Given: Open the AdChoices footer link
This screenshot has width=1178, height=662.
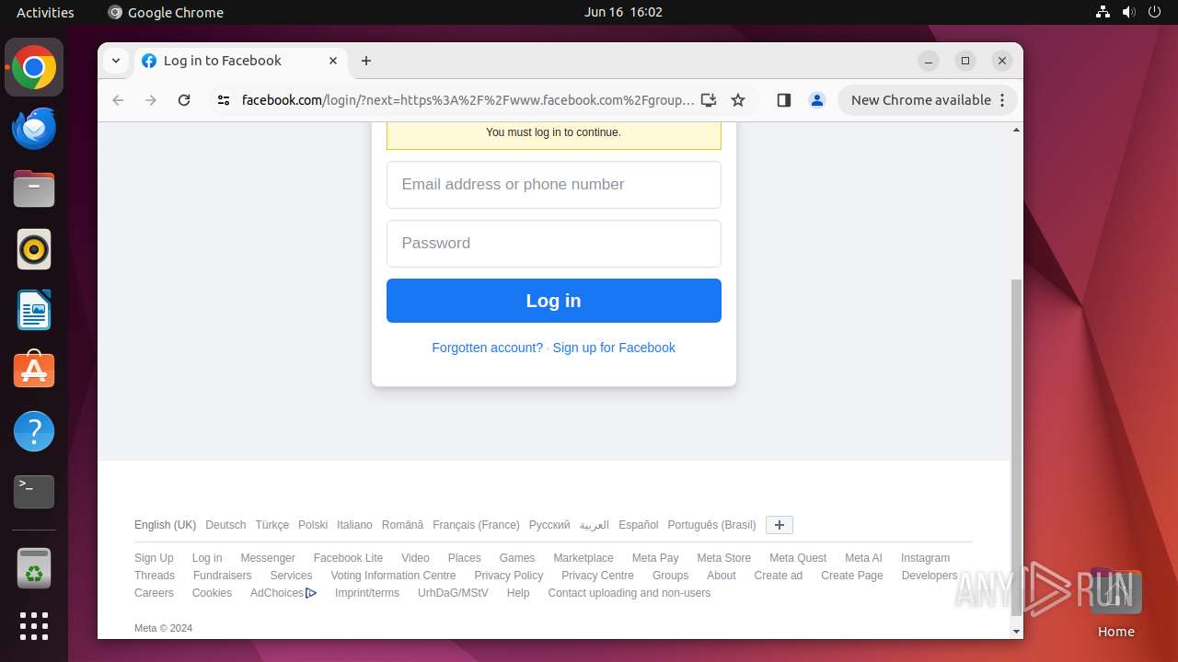Looking at the screenshot, I should pyautogui.click(x=283, y=593).
